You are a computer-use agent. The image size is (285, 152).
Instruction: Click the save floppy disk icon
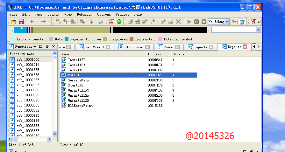tap(21, 22)
